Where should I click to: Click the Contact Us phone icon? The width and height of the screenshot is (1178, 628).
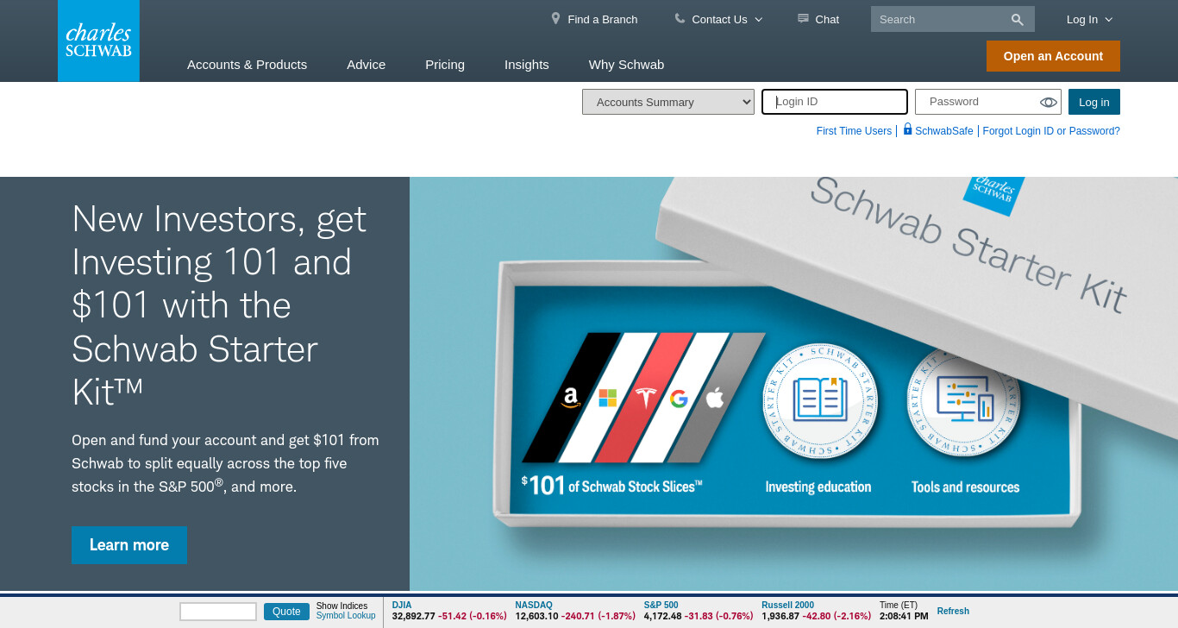tap(680, 18)
